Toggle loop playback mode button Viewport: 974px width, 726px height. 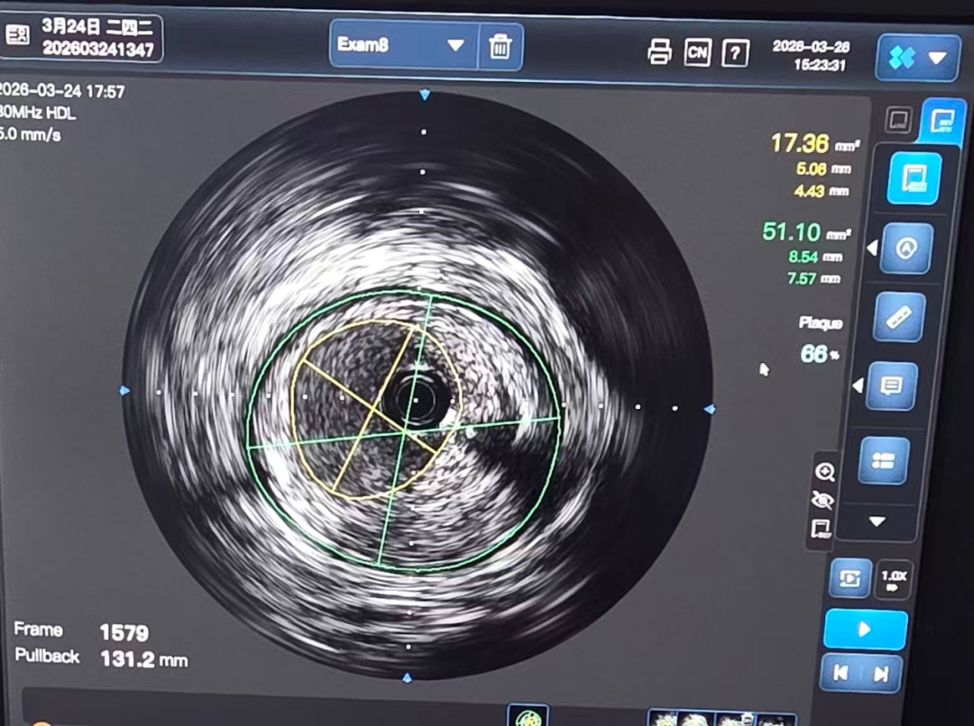850,578
